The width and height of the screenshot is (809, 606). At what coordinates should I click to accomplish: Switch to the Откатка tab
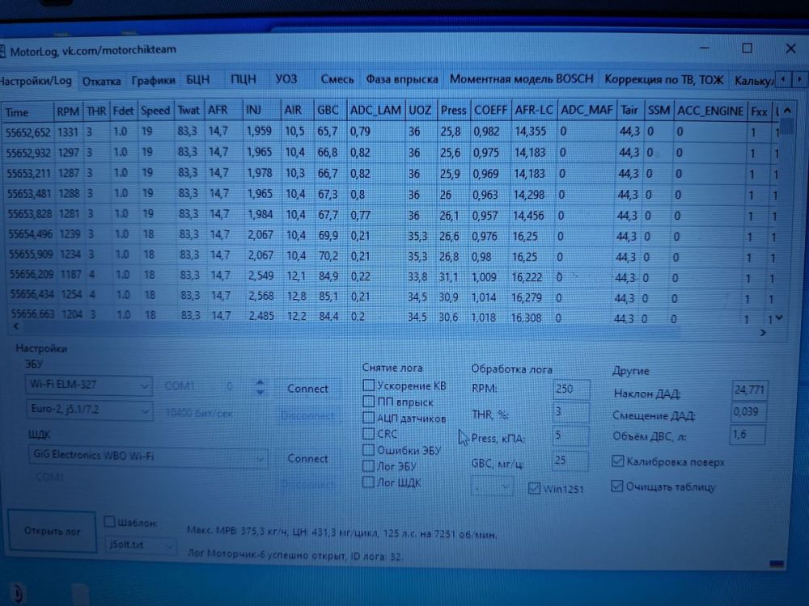pyautogui.click(x=102, y=82)
